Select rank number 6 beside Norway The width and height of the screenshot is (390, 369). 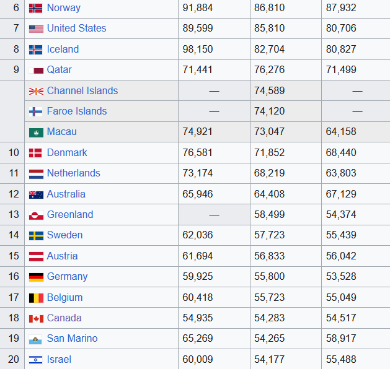16,7
